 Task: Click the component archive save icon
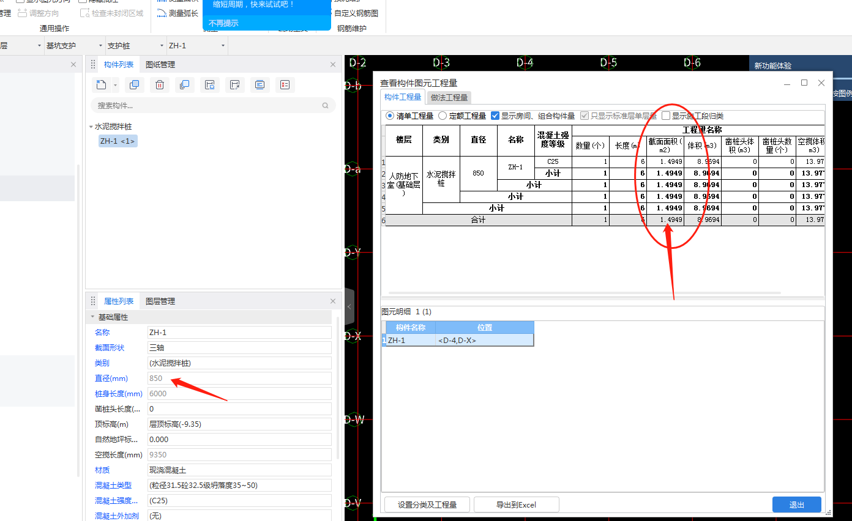209,85
